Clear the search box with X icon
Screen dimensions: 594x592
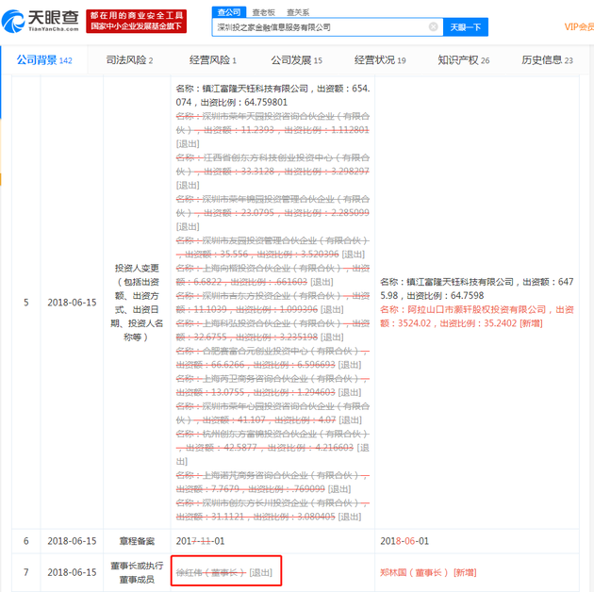(433, 27)
